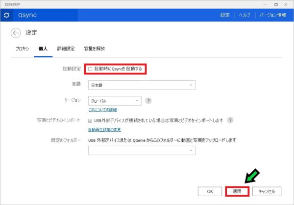This screenshot has height=205, width=294.
Task: Expand the 既定のフォルダー dropdown
Action: (x=142, y=151)
